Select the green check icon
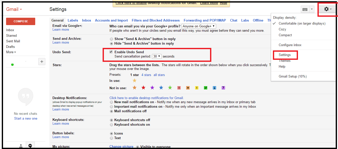 205,88
